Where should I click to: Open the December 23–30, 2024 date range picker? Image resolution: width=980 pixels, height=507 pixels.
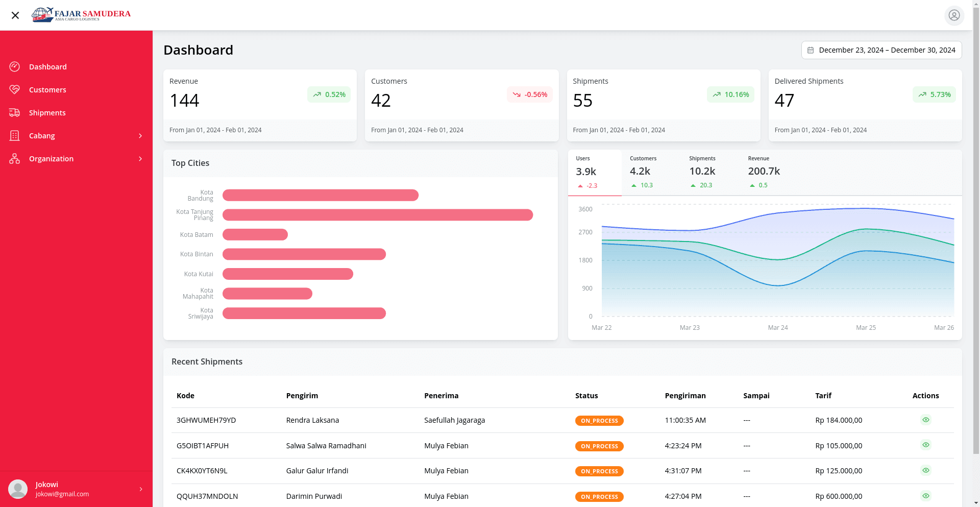[x=881, y=50]
